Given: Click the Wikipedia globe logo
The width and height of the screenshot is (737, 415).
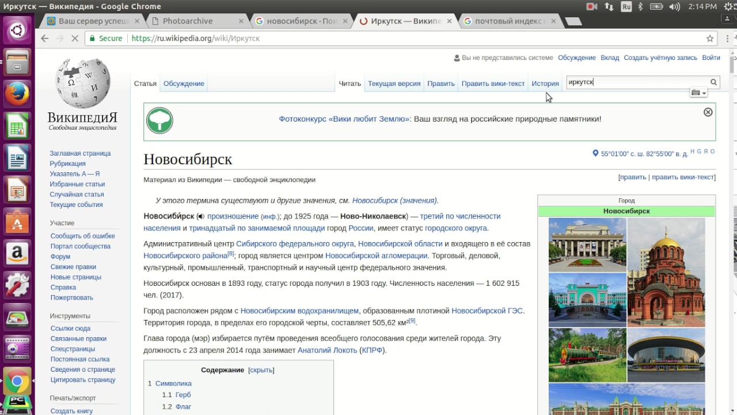Looking at the screenshot, I should pos(82,82).
